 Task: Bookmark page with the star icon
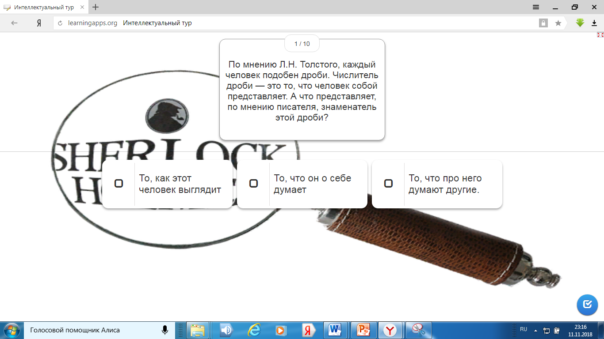(558, 23)
